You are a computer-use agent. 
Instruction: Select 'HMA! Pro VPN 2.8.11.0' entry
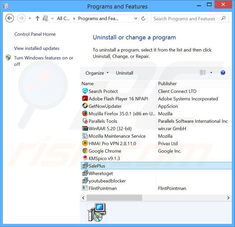[112, 143]
